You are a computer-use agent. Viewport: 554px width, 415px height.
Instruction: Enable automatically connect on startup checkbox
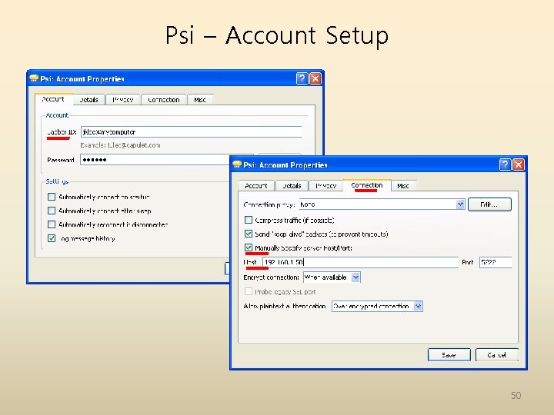pyautogui.click(x=52, y=197)
